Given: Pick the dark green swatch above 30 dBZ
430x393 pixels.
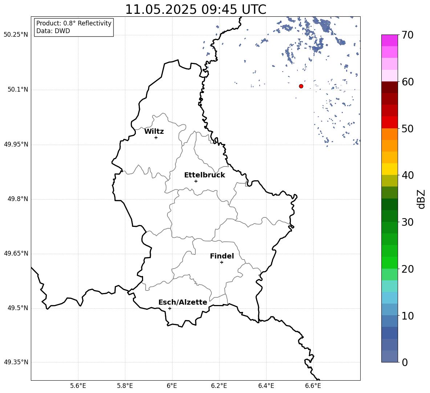Looking at the screenshot, I should 390,216.
